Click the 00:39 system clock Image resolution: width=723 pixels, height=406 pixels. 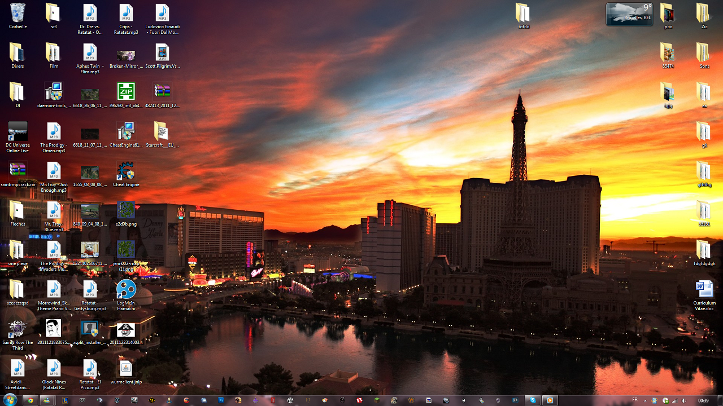click(703, 400)
